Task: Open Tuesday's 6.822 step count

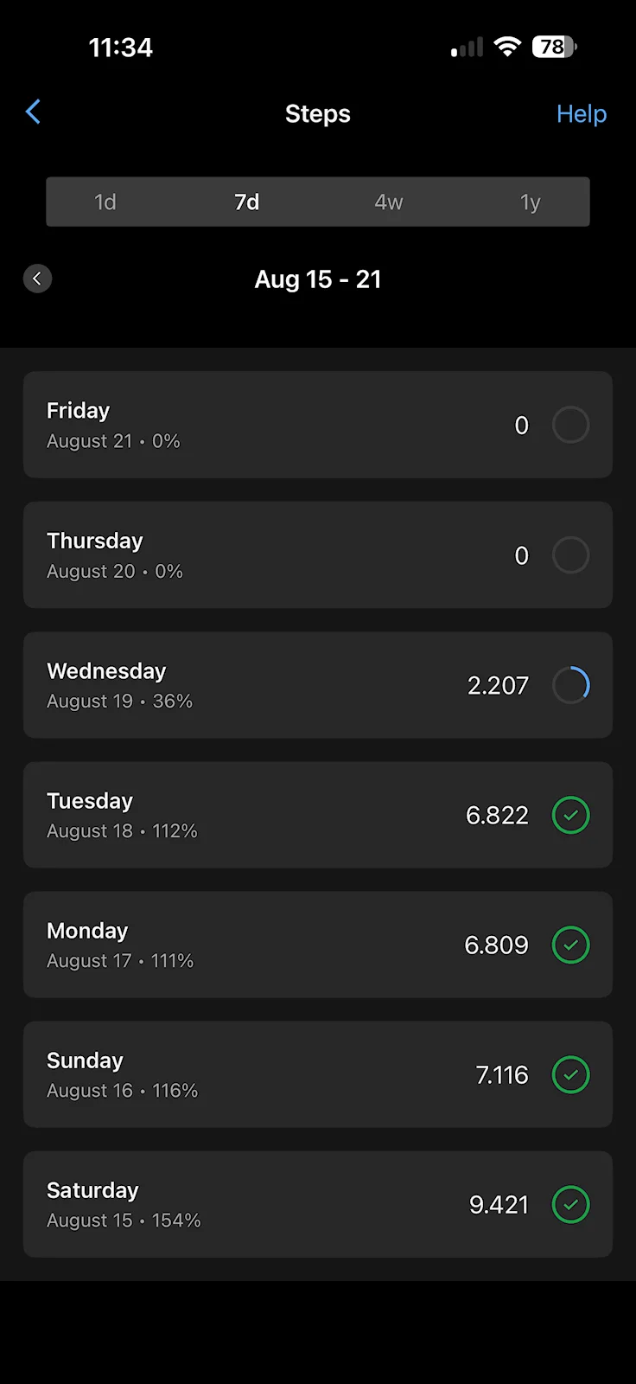Action: point(497,815)
